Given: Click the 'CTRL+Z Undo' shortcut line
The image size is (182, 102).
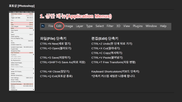Looking at the screenshot, I should coord(112,44).
